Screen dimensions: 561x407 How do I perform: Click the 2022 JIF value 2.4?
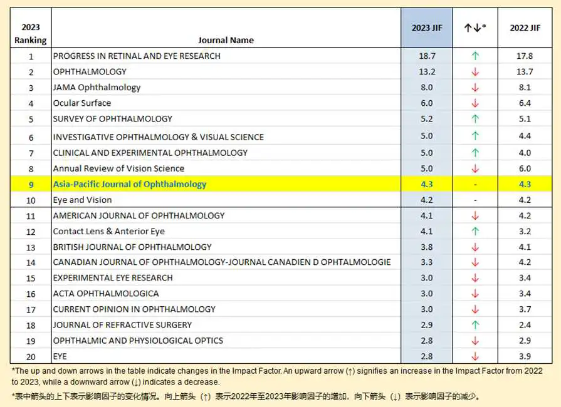coord(525,325)
